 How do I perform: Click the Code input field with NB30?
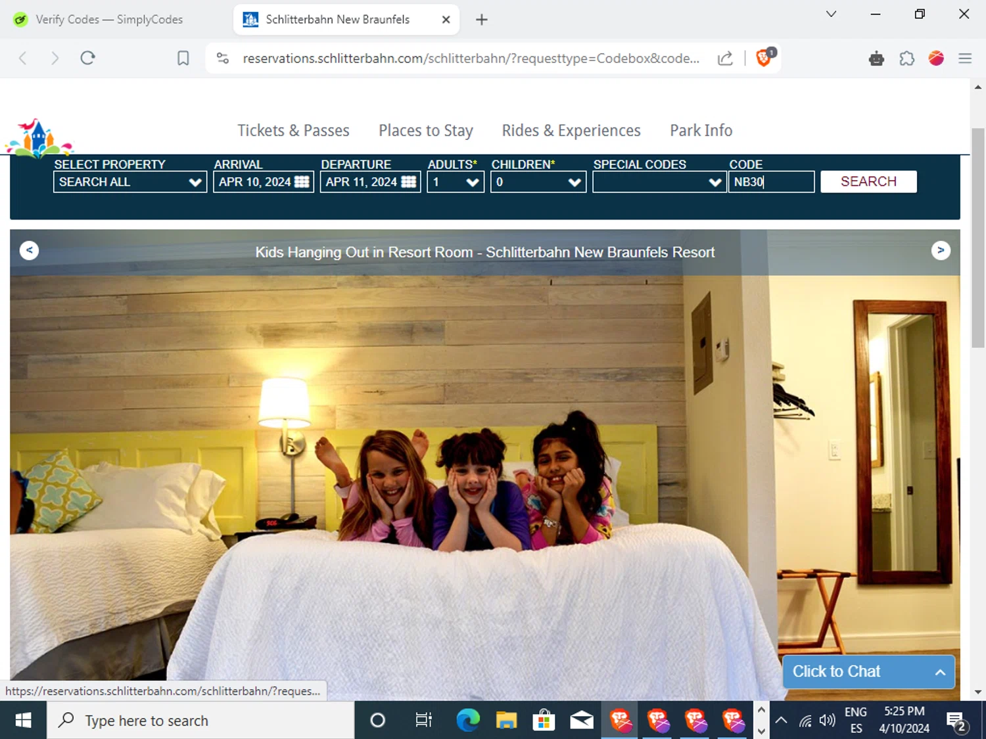[771, 182]
